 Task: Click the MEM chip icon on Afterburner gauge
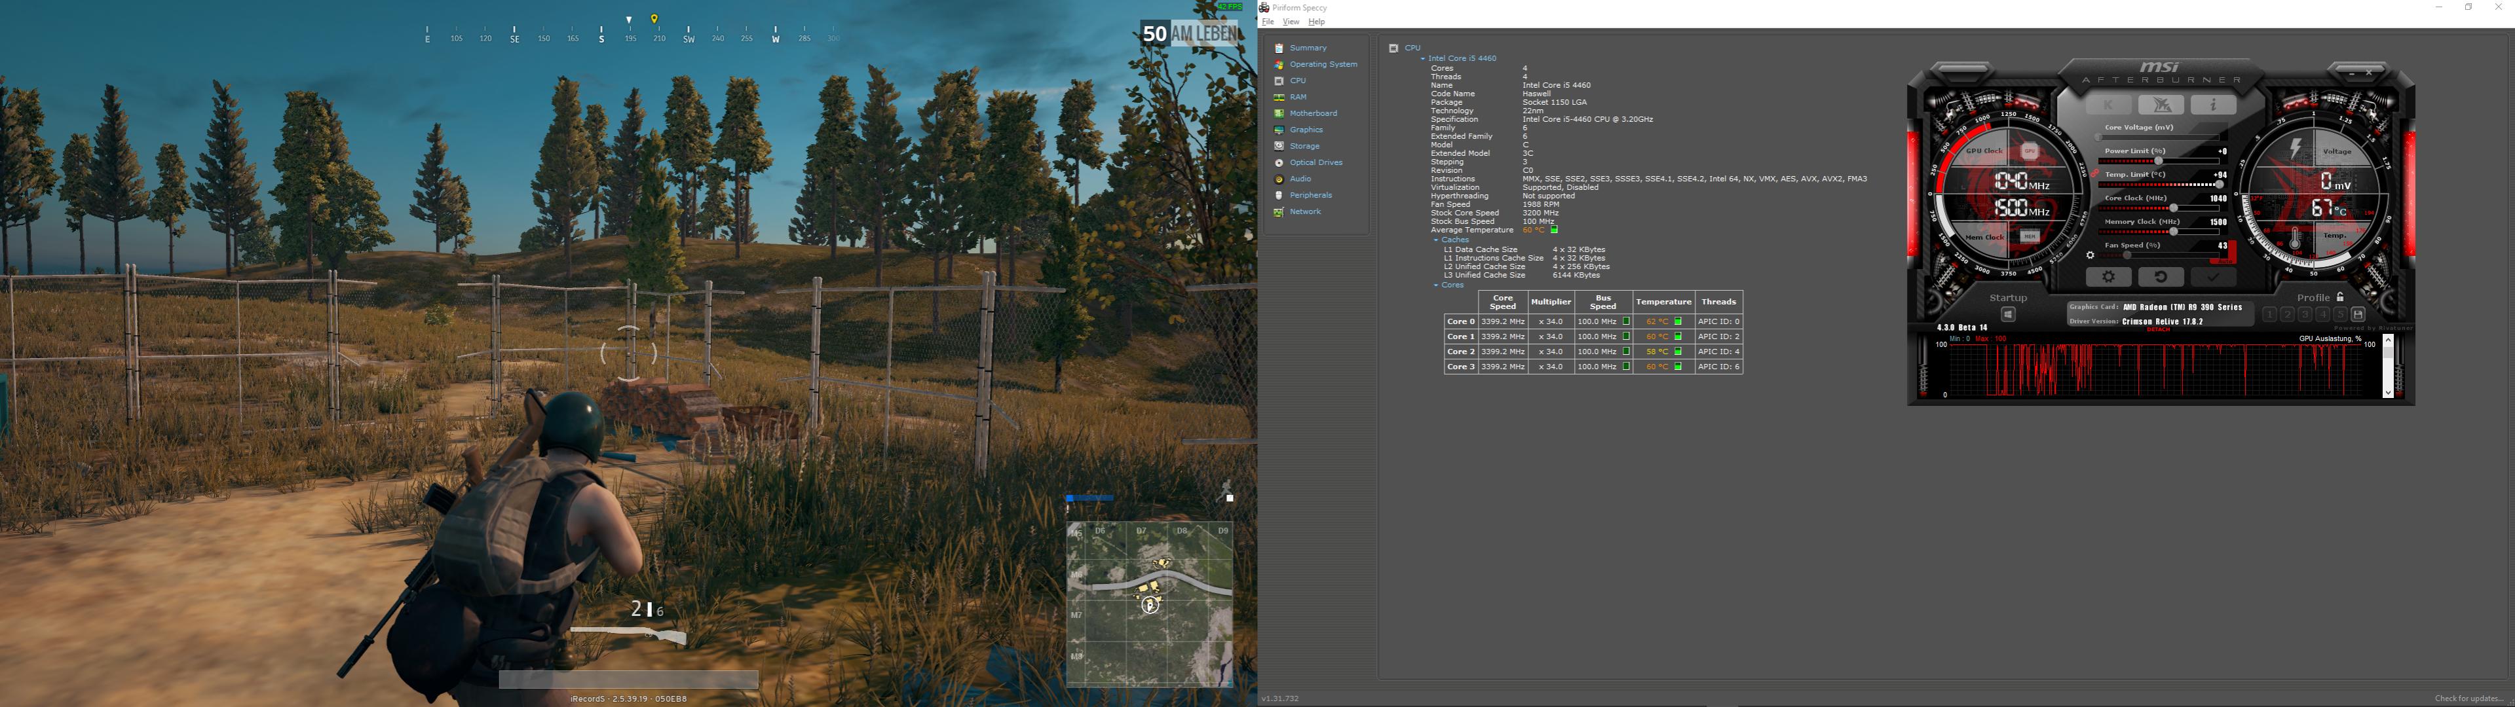point(2030,236)
